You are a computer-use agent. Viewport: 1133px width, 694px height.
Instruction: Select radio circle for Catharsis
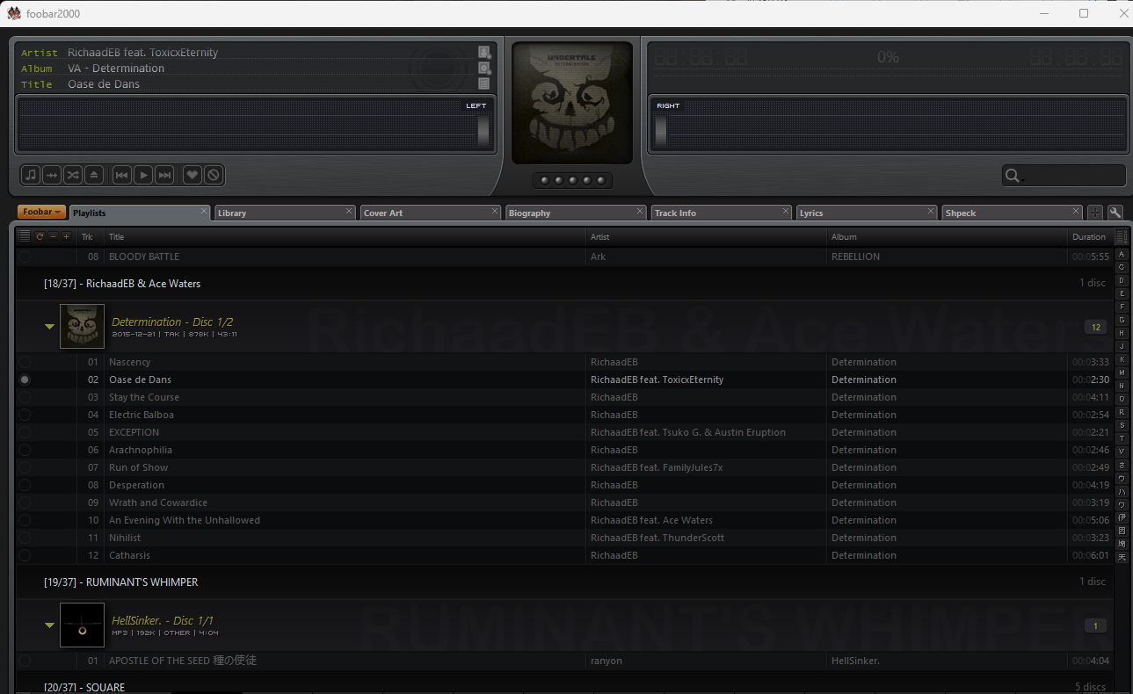[x=25, y=555]
